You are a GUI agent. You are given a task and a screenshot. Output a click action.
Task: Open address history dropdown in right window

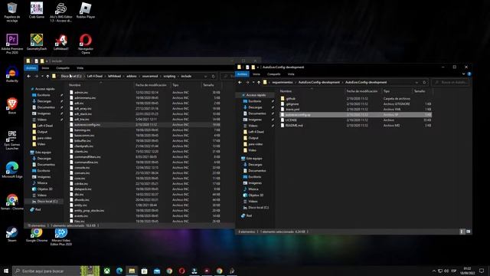coord(416,82)
